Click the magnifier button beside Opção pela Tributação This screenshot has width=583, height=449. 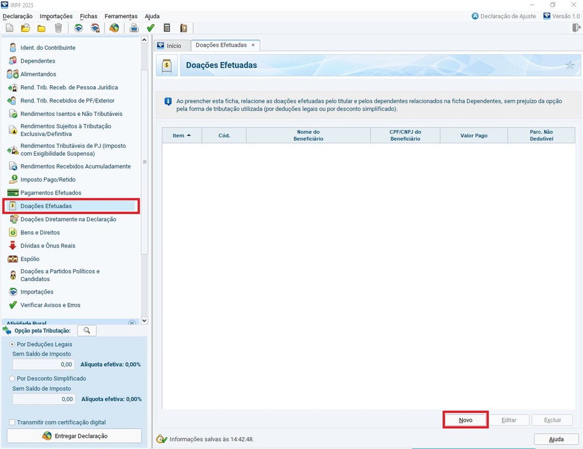click(87, 331)
